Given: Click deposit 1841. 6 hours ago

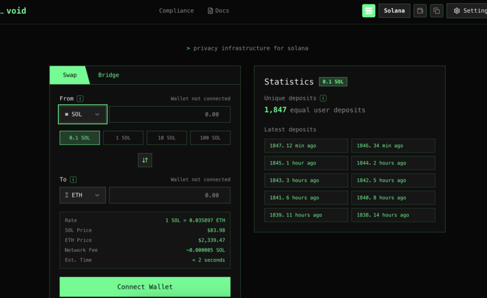Looking at the screenshot, I should (306, 198).
